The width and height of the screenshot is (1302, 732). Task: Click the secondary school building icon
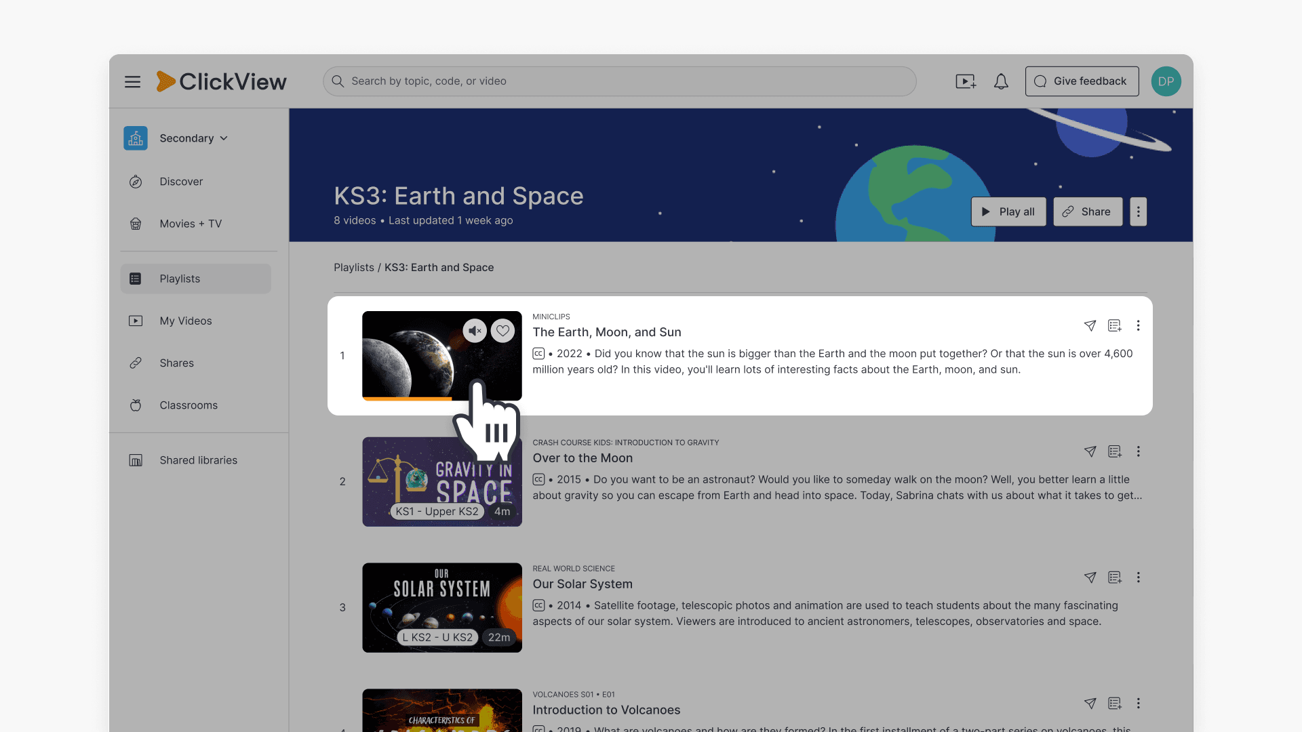click(136, 138)
